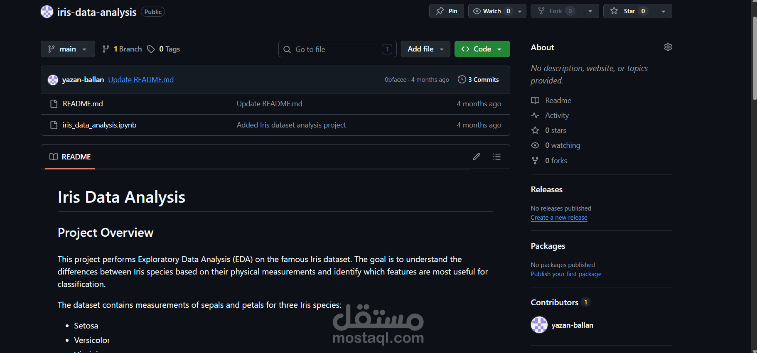The height and width of the screenshot is (353, 757).
Task: Open README.md's Update README.md commit message
Action: pyautogui.click(x=270, y=104)
